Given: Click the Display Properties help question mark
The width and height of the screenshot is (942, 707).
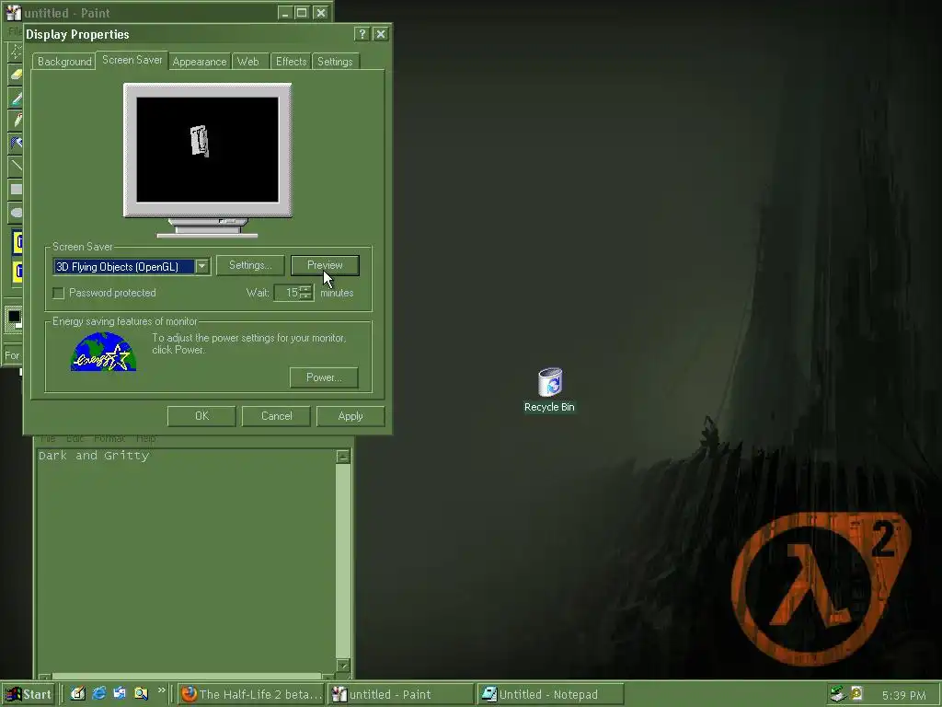Looking at the screenshot, I should pos(361,34).
